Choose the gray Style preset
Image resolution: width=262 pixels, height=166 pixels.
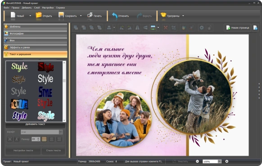point(18,91)
